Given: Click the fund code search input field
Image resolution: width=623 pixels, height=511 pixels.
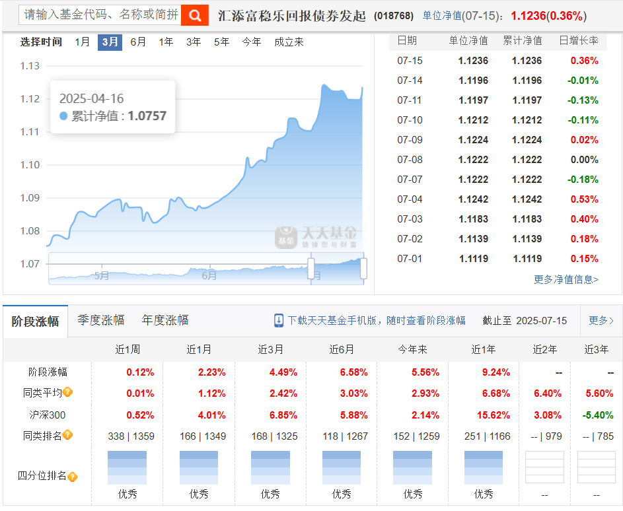Looking at the screenshot, I should (x=100, y=15).
